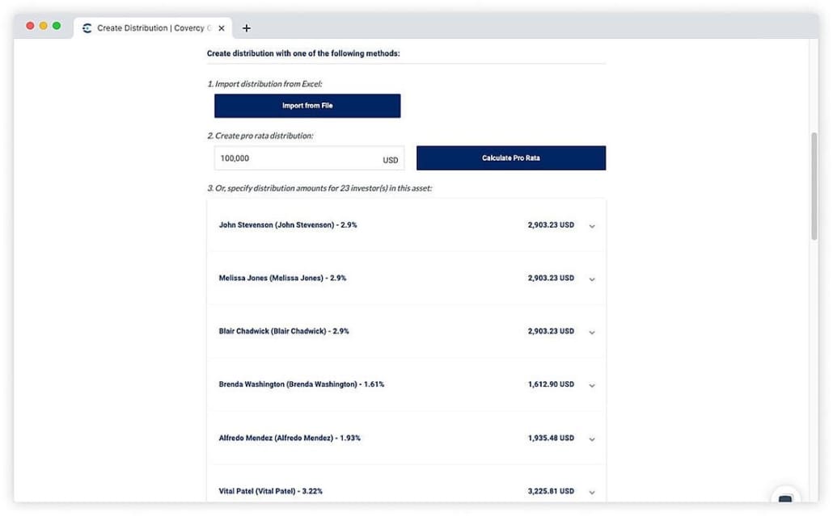Click the Covercy favicon in the tab

(87, 28)
